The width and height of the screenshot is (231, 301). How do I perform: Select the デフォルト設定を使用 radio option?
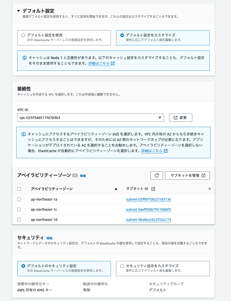point(23,35)
